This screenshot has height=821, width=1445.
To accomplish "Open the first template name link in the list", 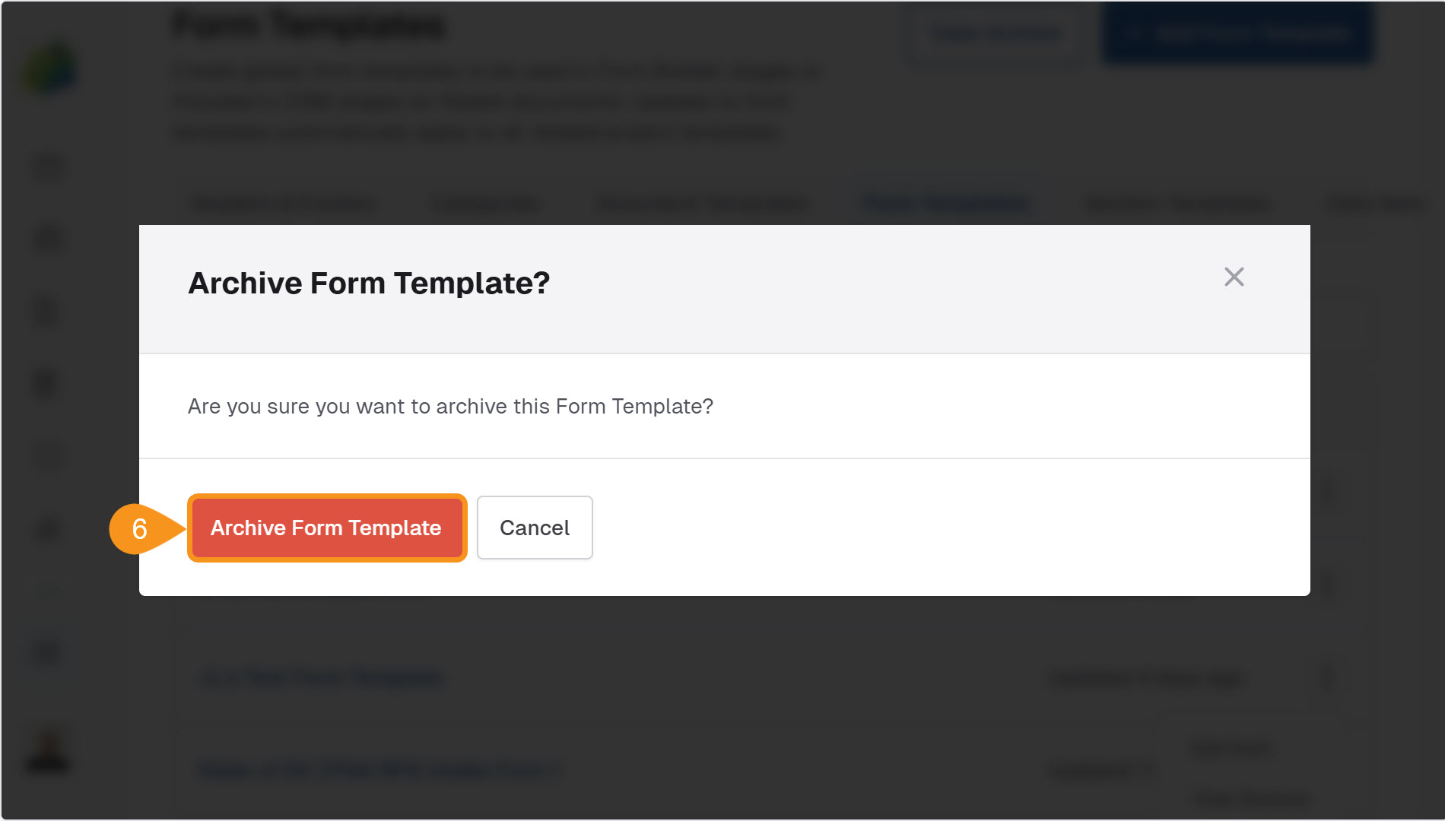I will (319, 679).
